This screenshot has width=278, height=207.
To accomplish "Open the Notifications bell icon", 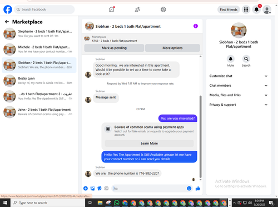I will (x=256, y=9).
